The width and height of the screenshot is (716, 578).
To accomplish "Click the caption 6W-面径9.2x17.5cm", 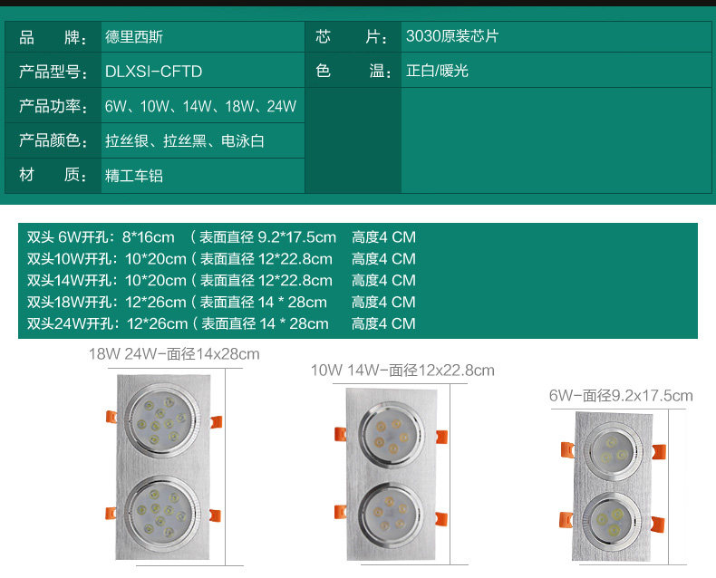I will (621, 395).
